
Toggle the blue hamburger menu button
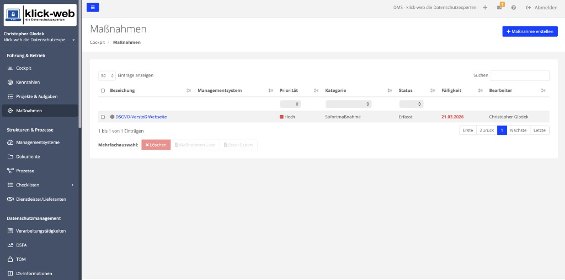coord(93,7)
